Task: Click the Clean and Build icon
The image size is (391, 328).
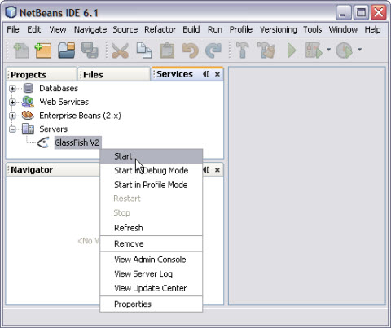Action: [266, 50]
